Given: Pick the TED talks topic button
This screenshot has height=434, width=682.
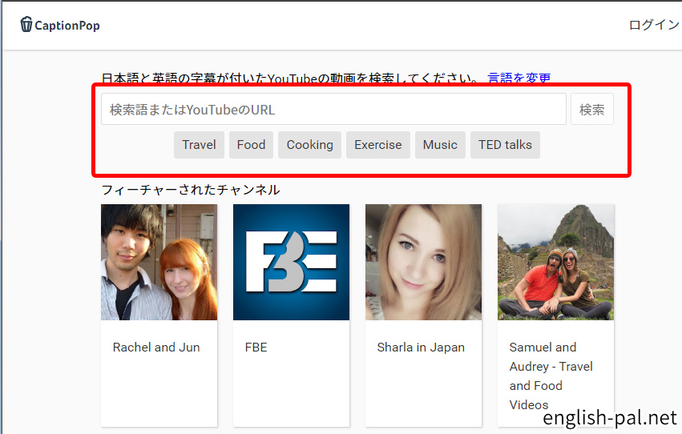Looking at the screenshot, I should [505, 145].
